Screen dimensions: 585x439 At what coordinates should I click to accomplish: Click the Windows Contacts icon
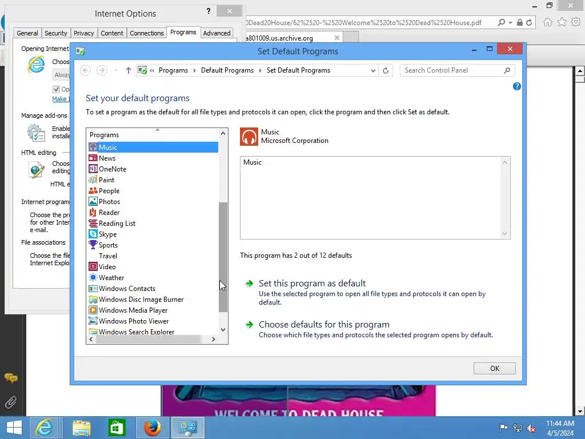point(93,288)
